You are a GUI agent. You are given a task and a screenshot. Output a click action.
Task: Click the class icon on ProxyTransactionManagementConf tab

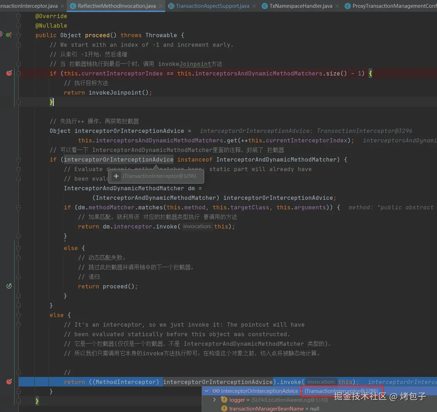click(347, 6)
